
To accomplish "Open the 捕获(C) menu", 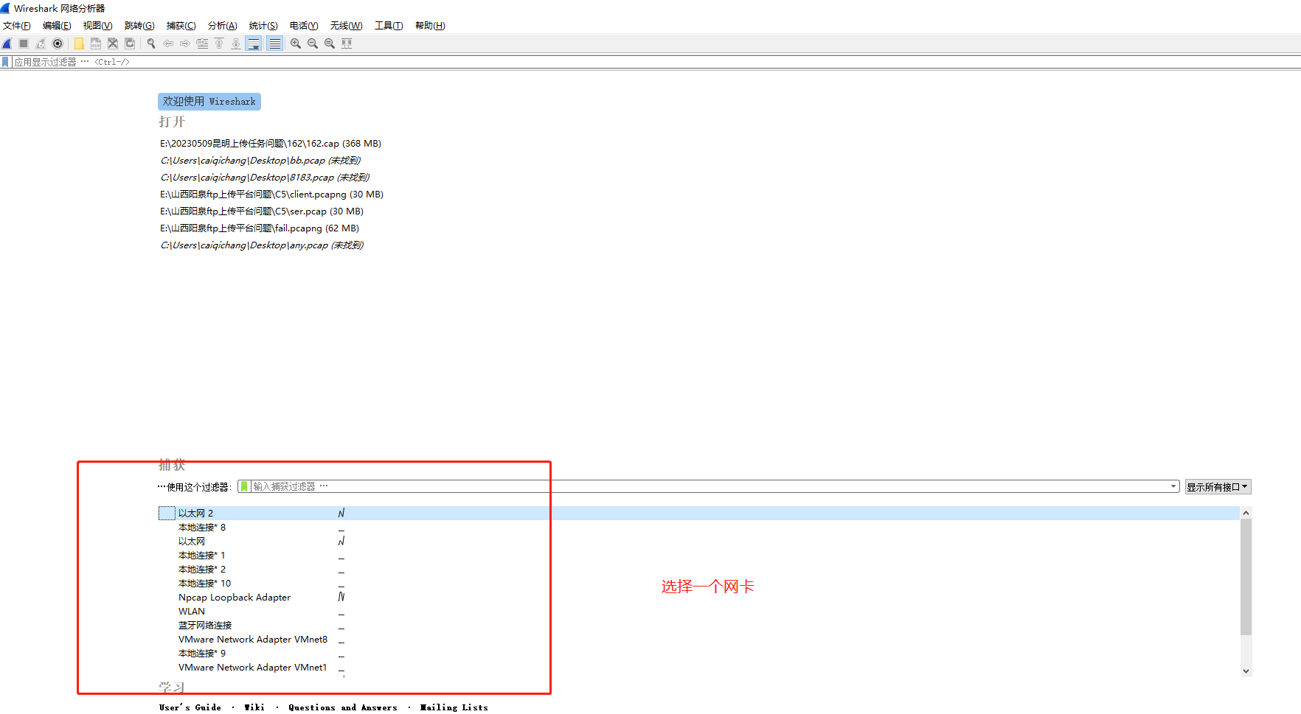I will [181, 26].
